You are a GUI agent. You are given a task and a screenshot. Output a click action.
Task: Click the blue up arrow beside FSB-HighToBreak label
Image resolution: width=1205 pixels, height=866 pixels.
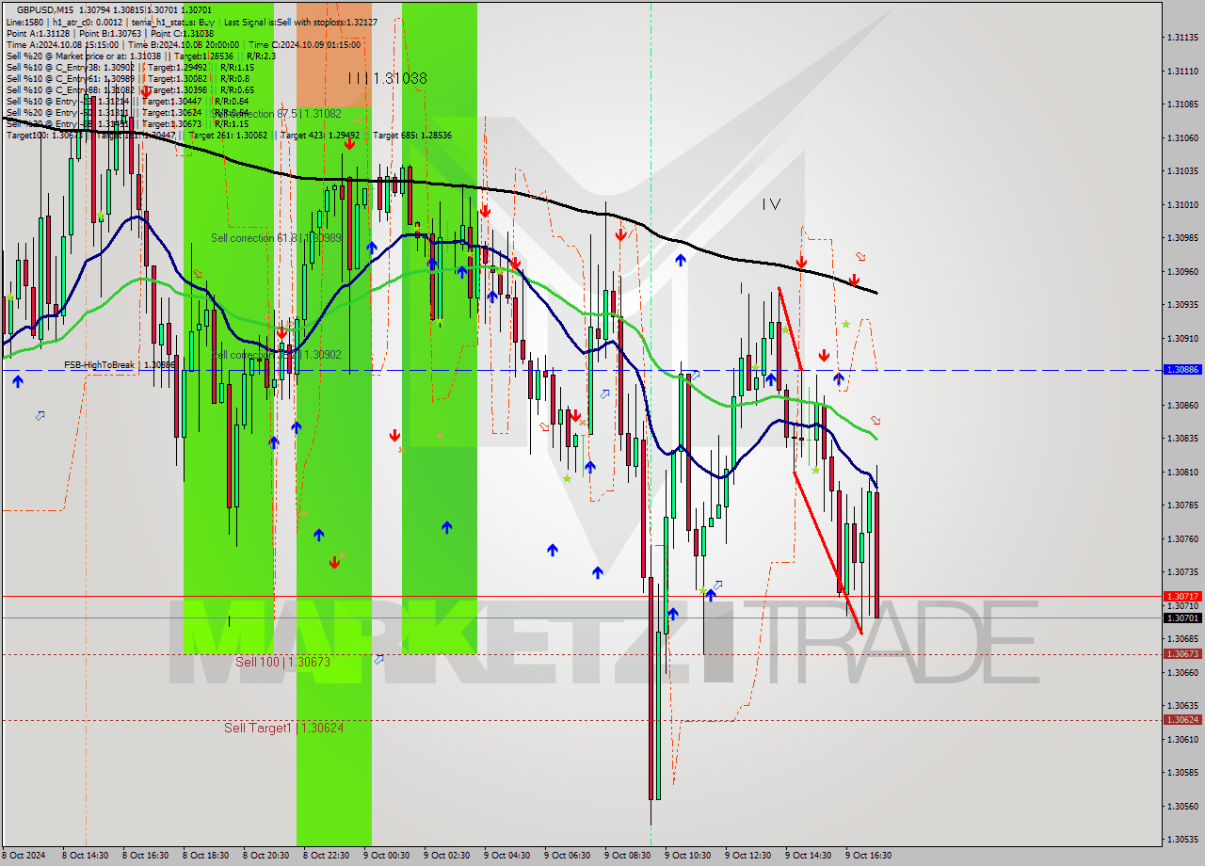[18, 380]
